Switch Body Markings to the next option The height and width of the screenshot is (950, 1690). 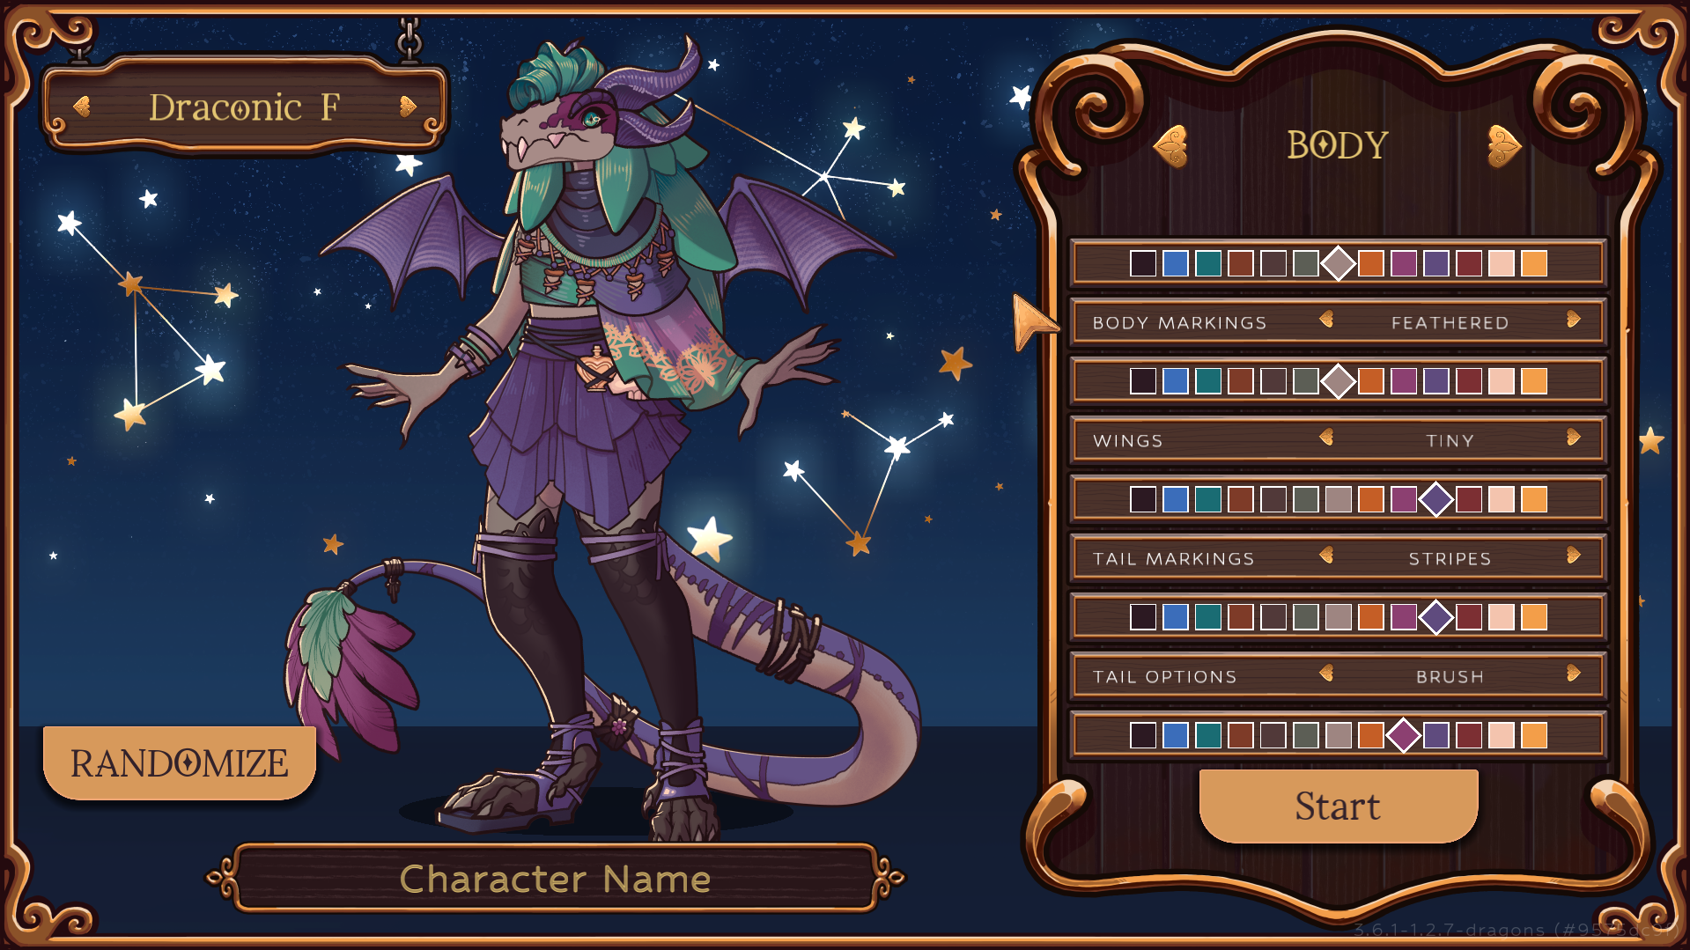pyautogui.click(x=1574, y=320)
